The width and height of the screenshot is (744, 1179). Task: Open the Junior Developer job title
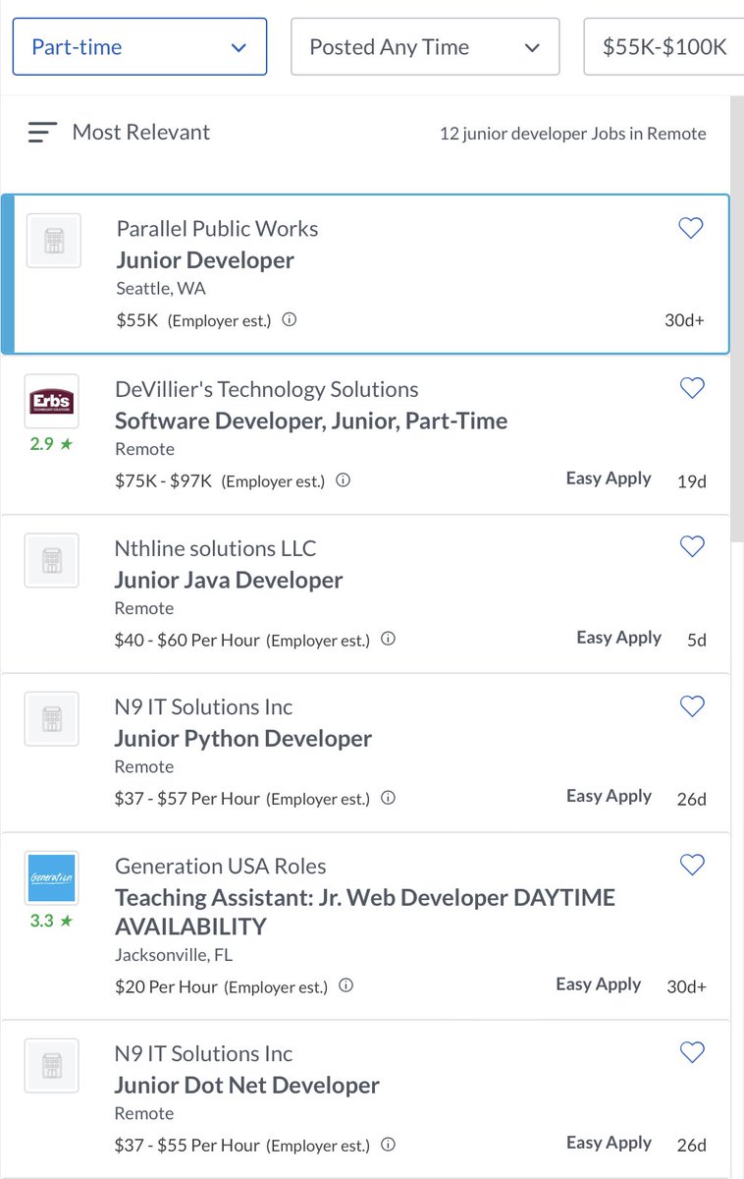(x=205, y=260)
